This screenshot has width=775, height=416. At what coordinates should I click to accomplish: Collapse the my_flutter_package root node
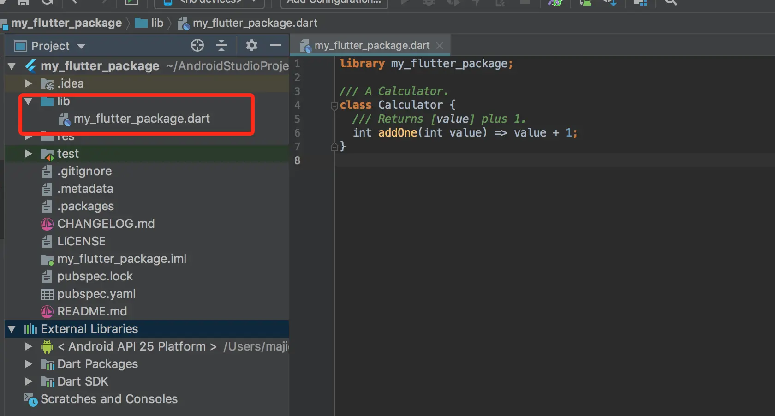coord(12,66)
